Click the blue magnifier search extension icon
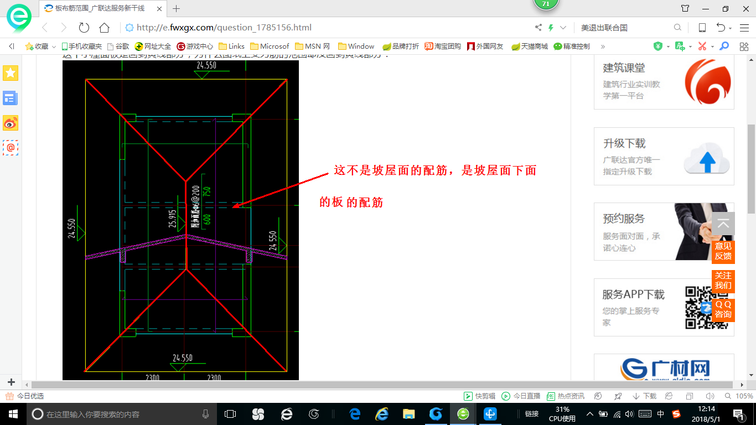 click(x=724, y=46)
